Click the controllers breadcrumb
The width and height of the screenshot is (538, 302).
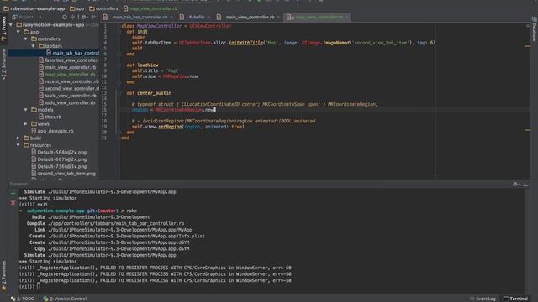tap(103, 8)
